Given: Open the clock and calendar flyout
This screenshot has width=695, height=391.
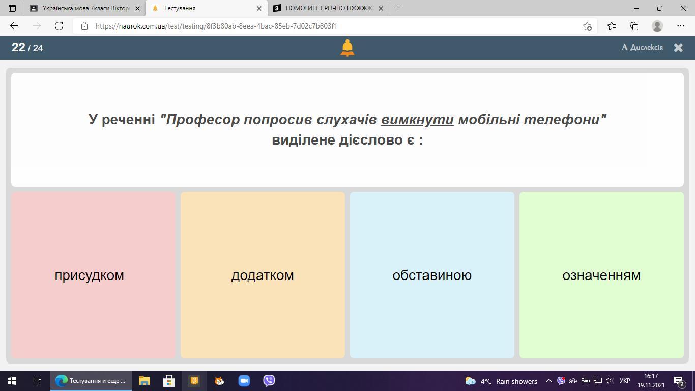Looking at the screenshot, I should click(x=651, y=381).
